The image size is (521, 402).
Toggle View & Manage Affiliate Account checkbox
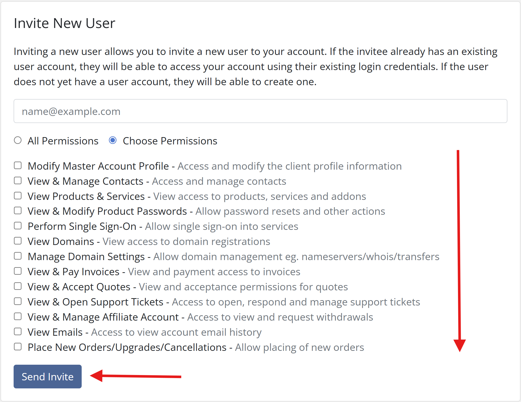click(18, 317)
